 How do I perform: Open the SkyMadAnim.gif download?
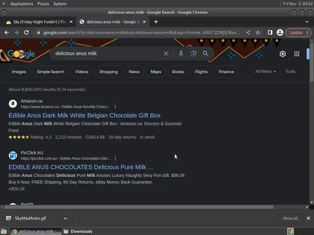[30, 218]
